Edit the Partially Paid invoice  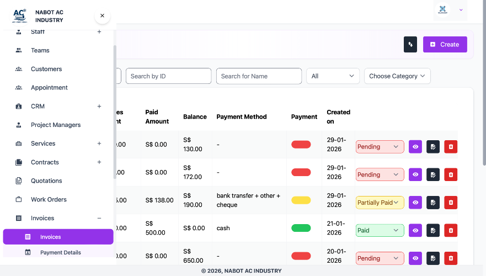pyautogui.click(x=433, y=203)
